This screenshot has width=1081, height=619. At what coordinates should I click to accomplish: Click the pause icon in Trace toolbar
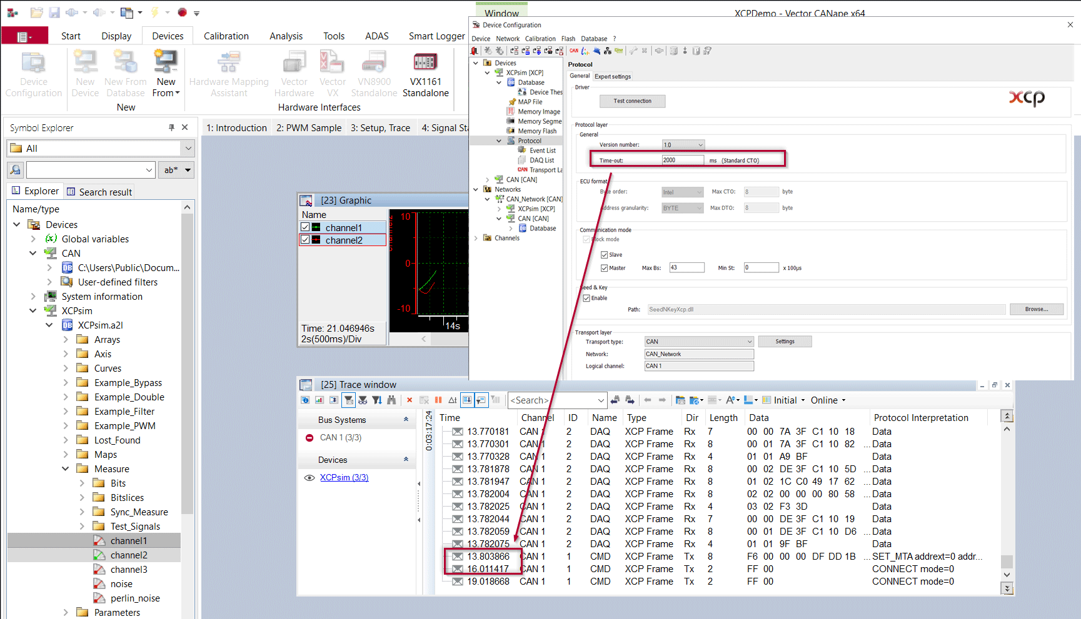[x=438, y=400]
